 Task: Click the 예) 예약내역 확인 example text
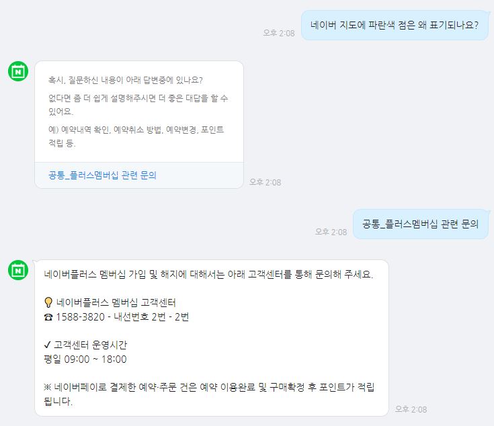point(136,136)
